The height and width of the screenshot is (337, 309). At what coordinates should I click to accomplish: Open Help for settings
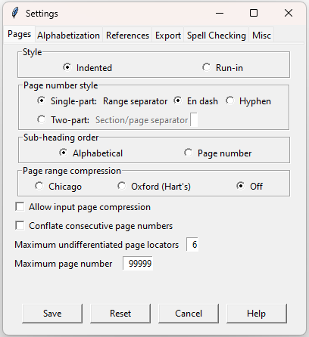click(257, 314)
